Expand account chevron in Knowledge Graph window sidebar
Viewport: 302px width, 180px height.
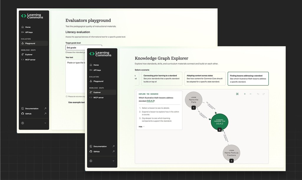click(114, 161)
